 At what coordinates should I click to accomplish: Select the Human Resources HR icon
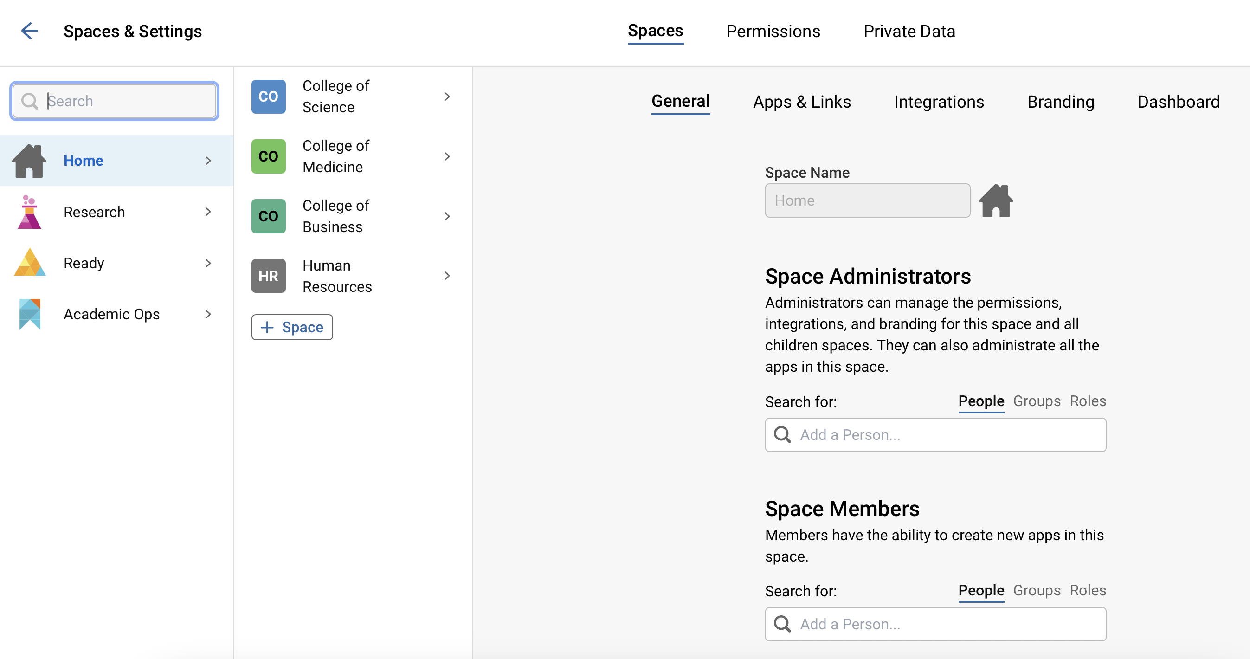click(268, 276)
